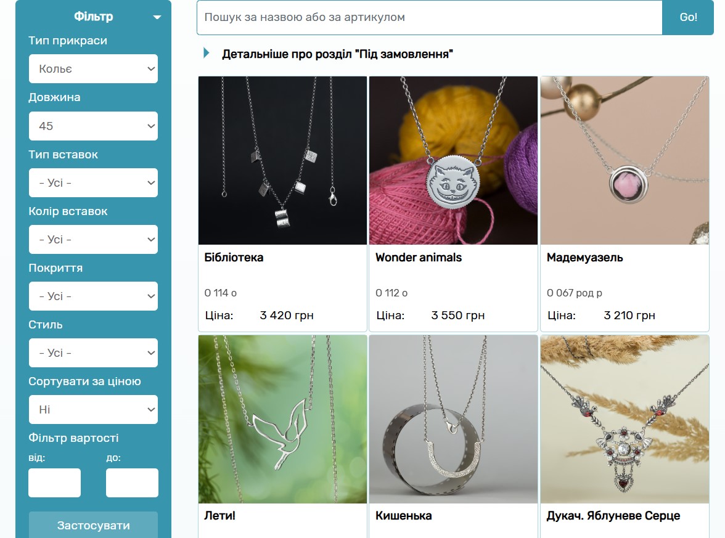The height and width of the screenshot is (538, 725).
Task: Open the Мадемуазель necklace photo
Action: point(625,160)
